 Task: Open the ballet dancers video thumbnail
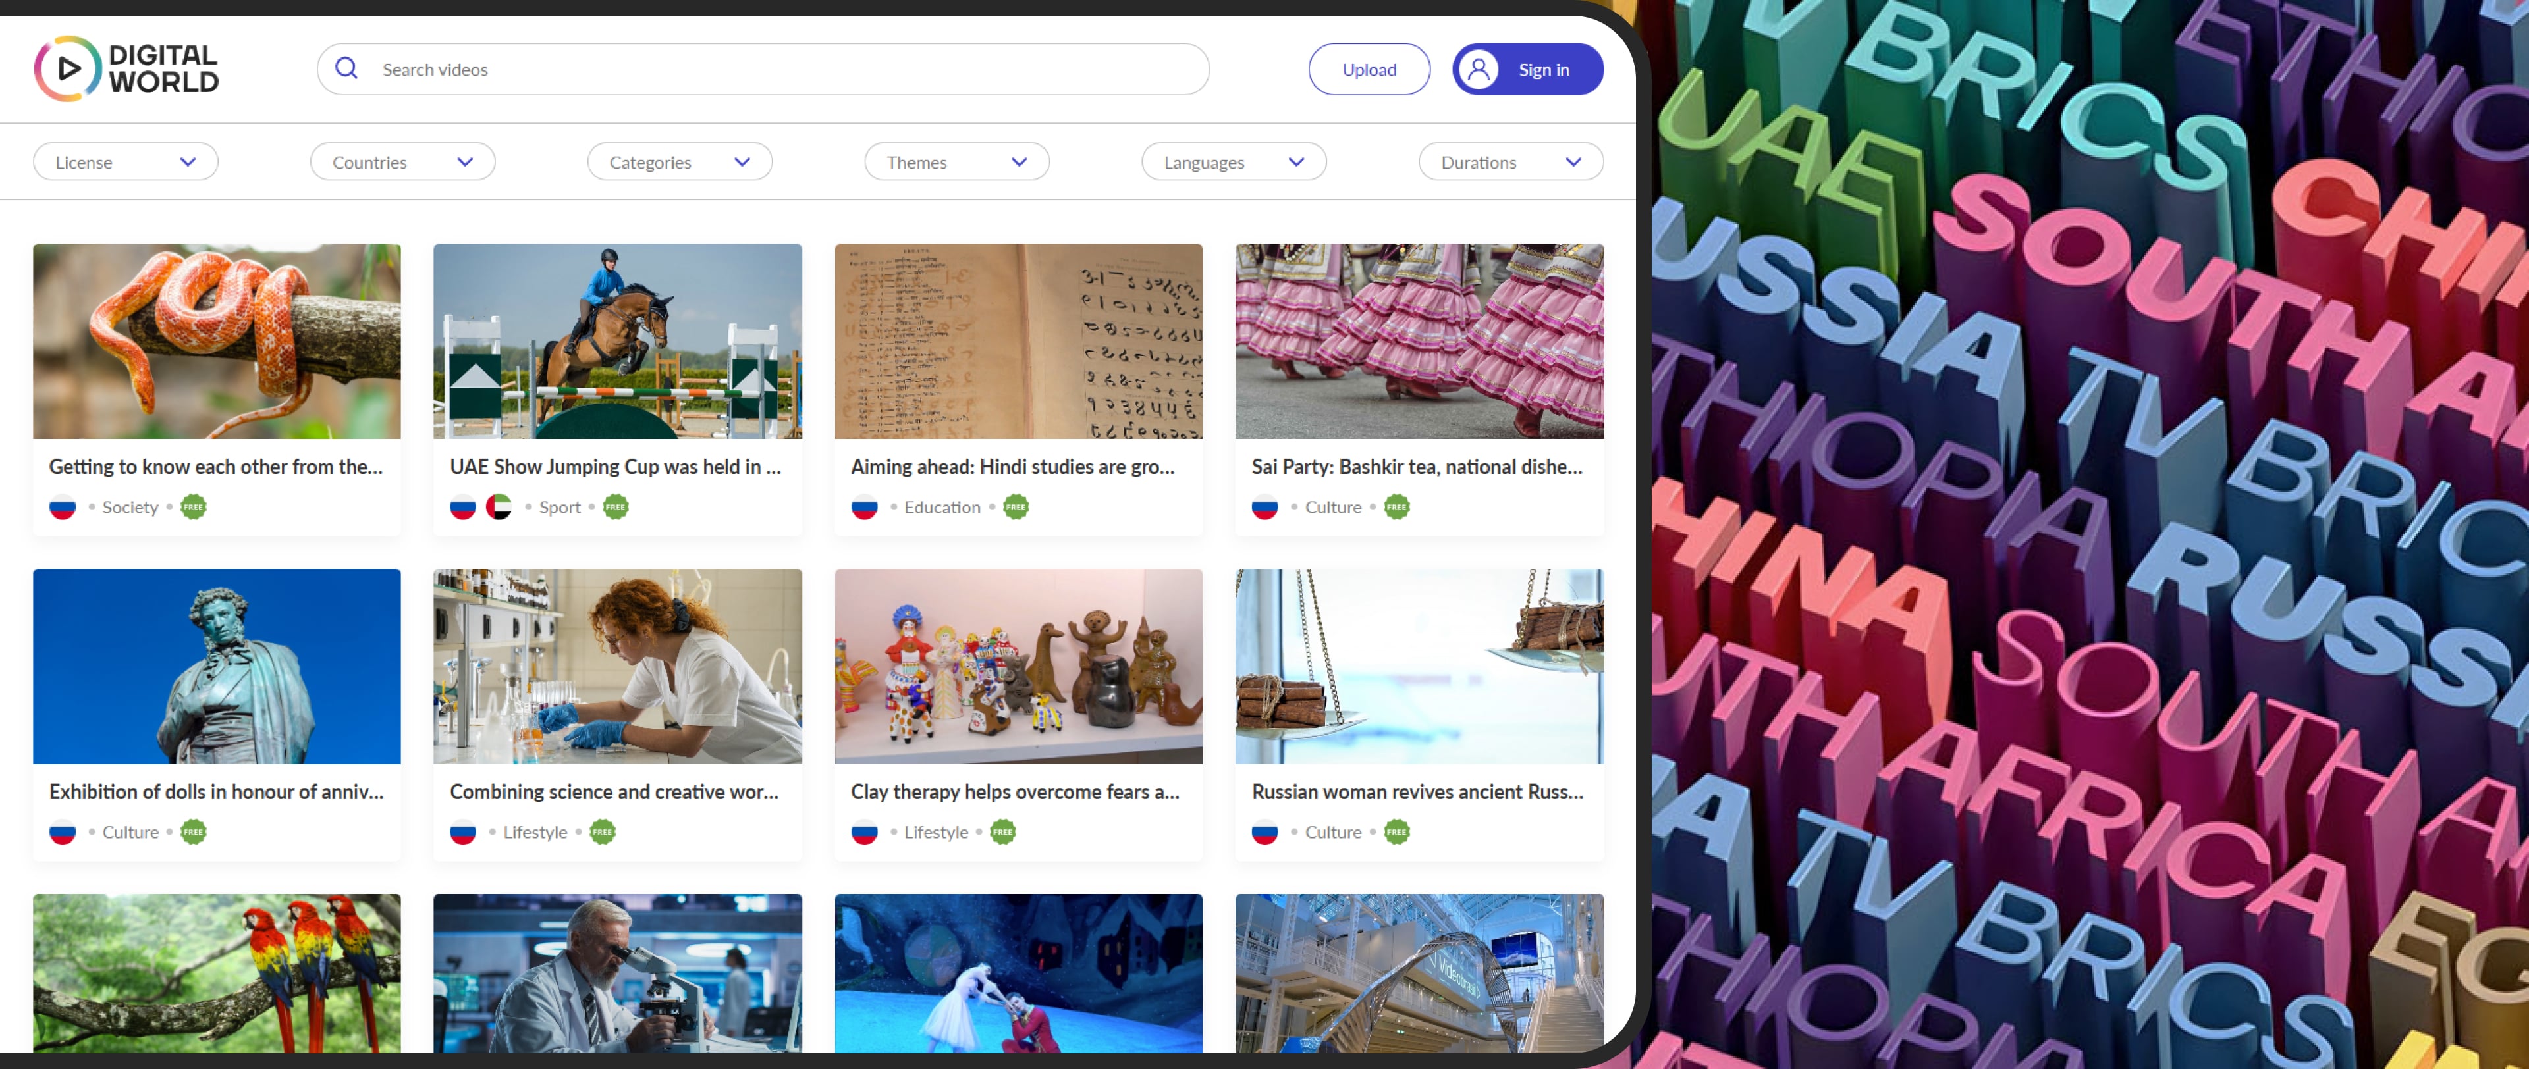(1018, 973)
